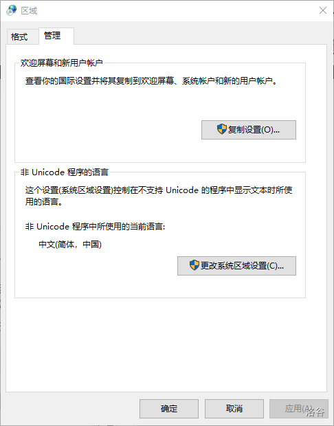This screenshot has height=426, width=334.
Task: Click the 洛谷 watermark text
Action: pyautogui.click(x=315, y=412)
